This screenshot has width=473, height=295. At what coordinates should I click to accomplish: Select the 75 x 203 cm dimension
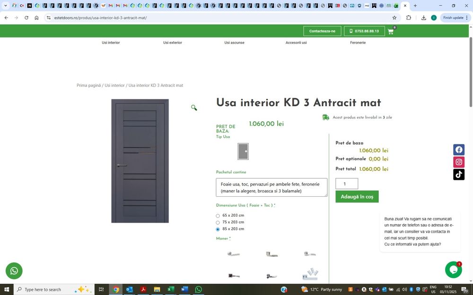[218, 222]
